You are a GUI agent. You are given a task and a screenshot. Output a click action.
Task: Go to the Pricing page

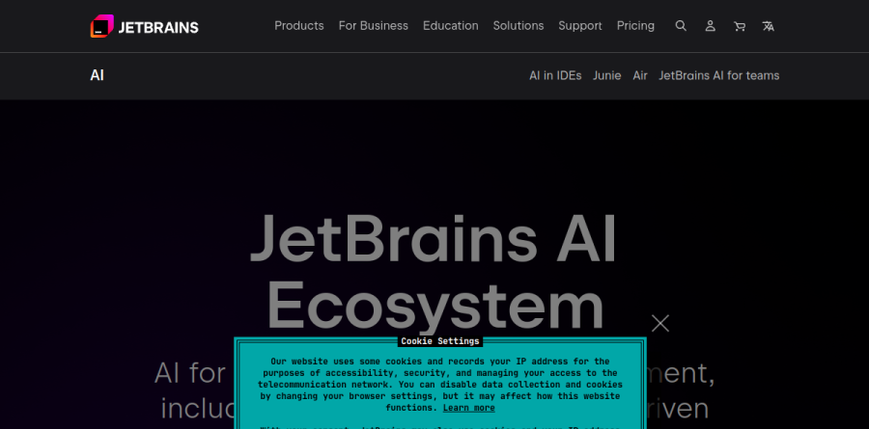tap(635, 26)
